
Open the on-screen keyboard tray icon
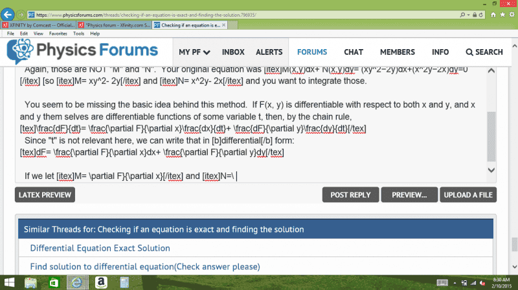(x=443, y=282)
